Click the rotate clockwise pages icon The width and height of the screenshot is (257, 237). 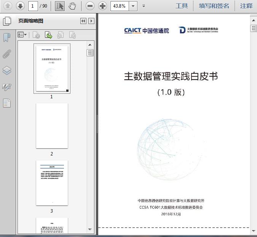tap(72, 35)
